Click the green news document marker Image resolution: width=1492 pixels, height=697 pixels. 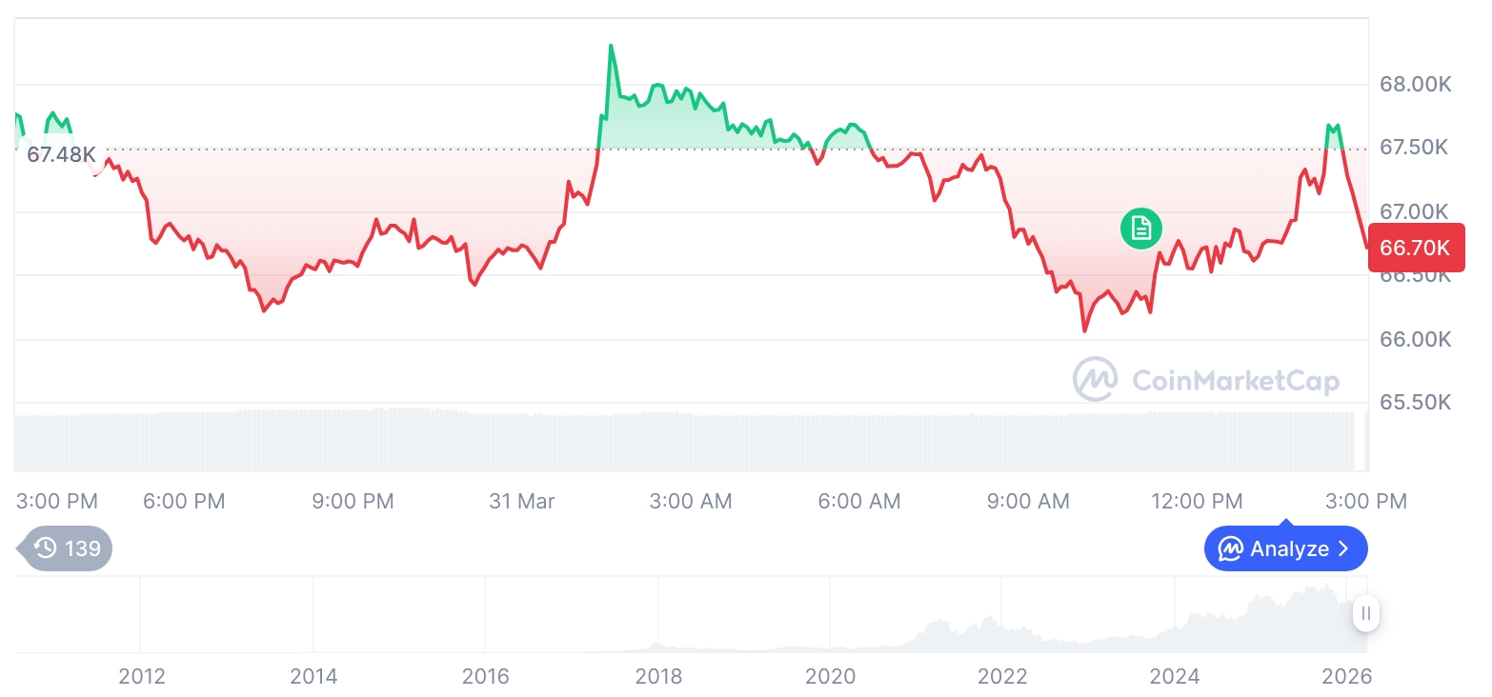(1140, 229)
